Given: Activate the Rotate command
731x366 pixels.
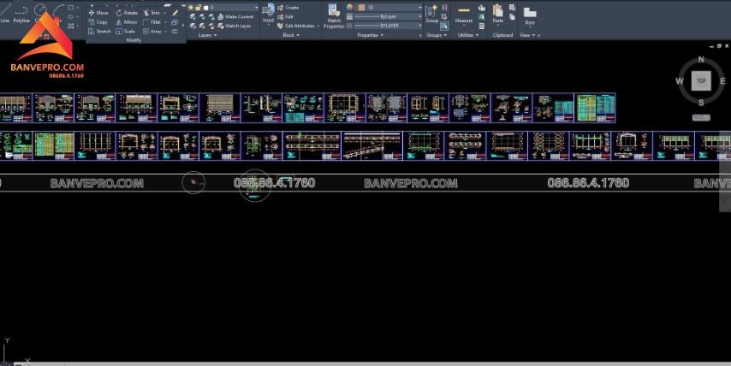Looking at the screenshot, I should tap(127, 13).
